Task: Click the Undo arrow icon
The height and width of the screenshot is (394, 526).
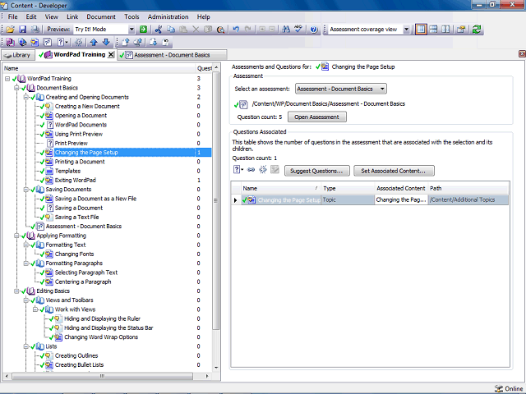Action: click(x=236, y=30)
